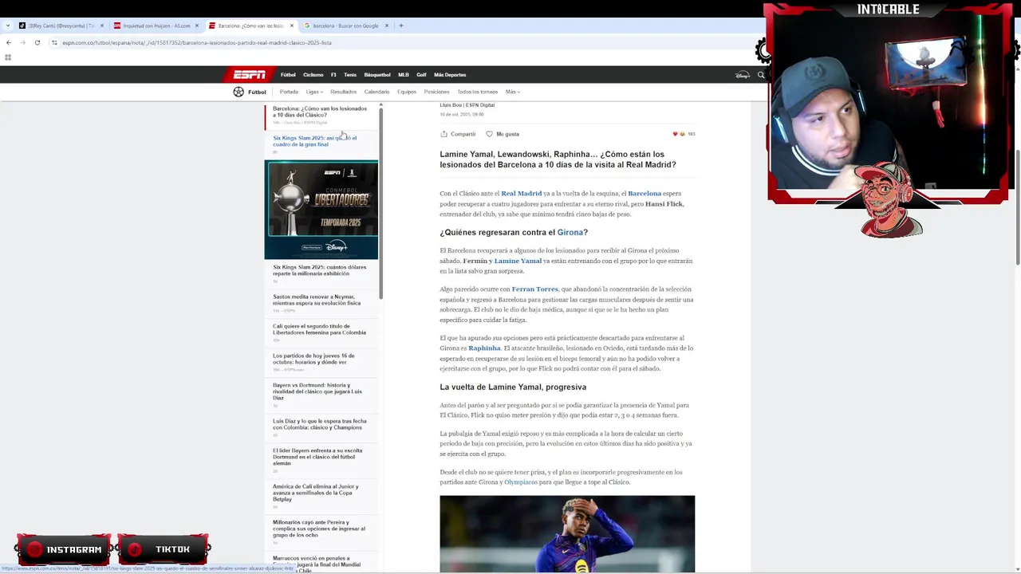The image size is (1021, 574).
Task: Open the MLB menu item
Action: (404, 75)
